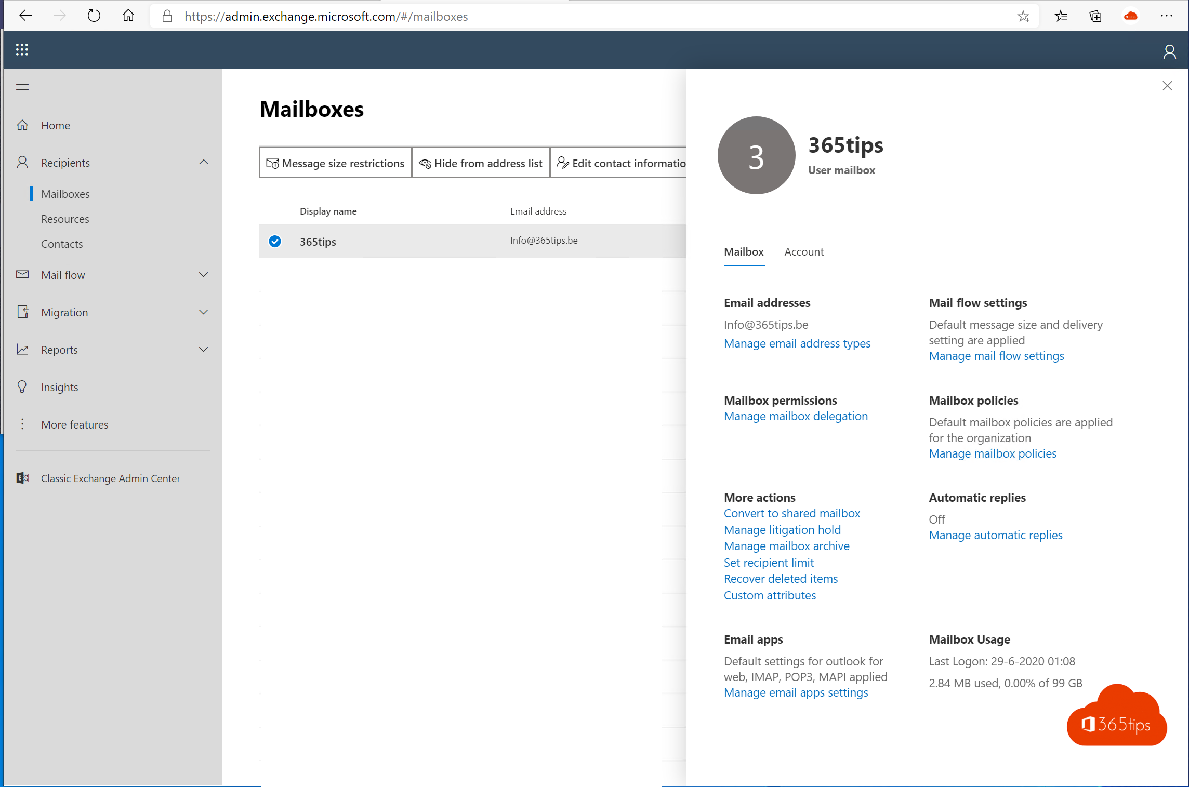Deselect the 365tips mailbox checkbox
Screen dimensions: 1189x787
[274, 241]
